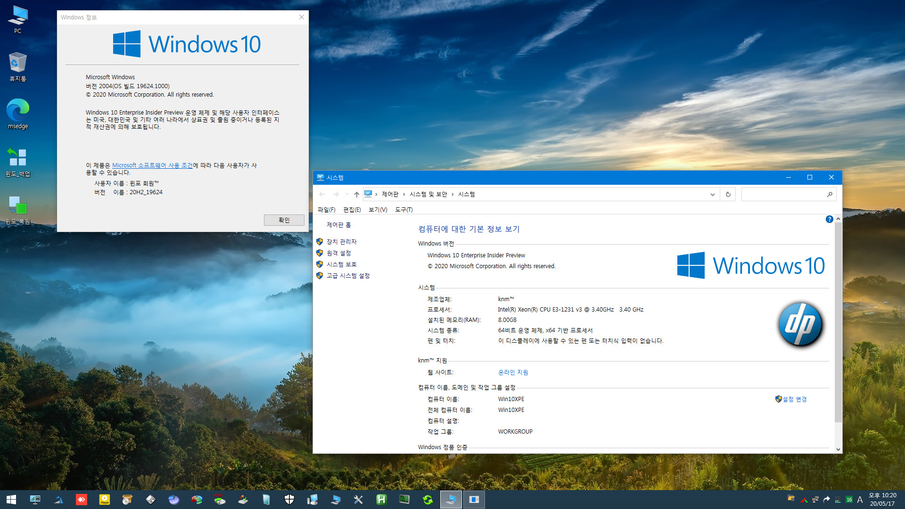Click the 온라인 지원 link

click(x=513, y=372)
